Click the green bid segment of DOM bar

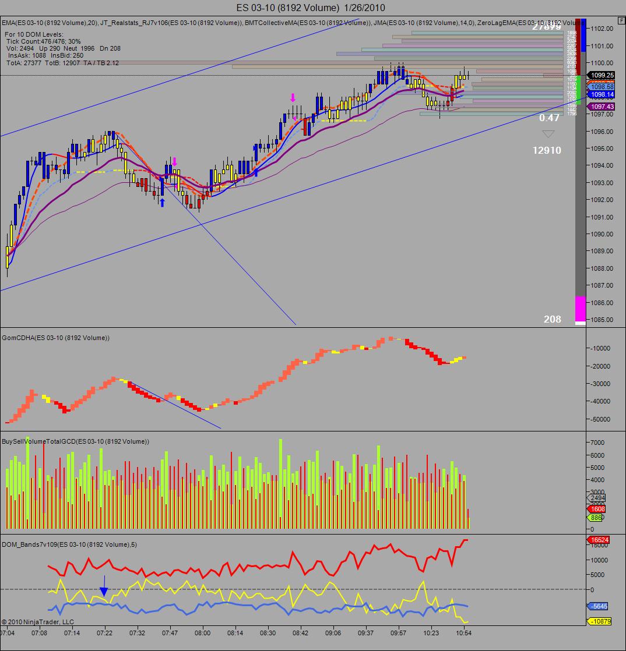coord(578,90)
